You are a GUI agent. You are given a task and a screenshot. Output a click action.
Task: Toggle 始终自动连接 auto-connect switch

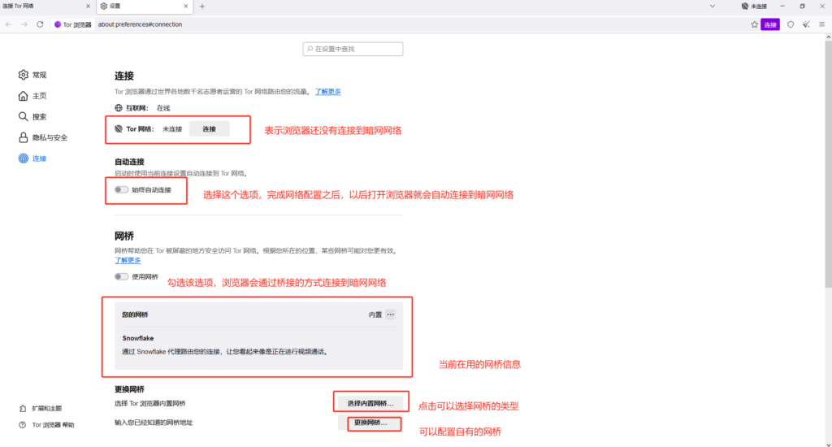coord(121,189)
